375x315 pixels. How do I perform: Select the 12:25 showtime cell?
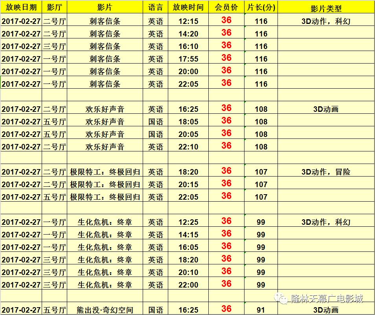click(188, 221)
